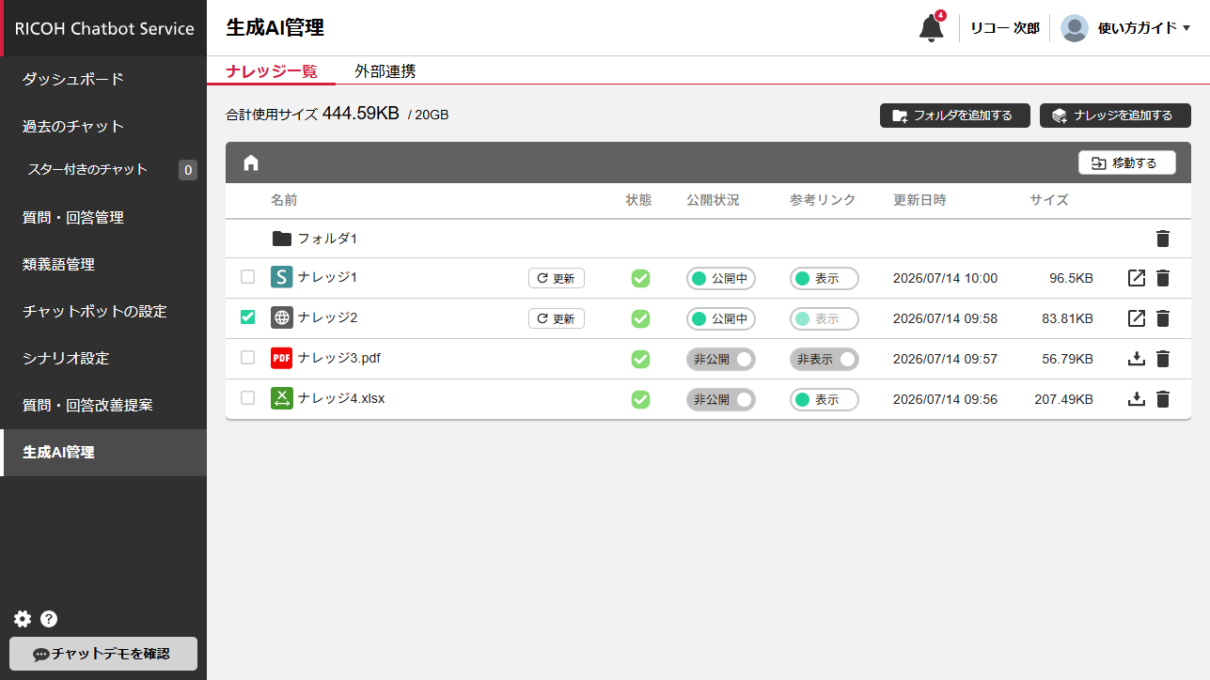Viewport: 1210px width, 680px height.
Task: Click フォルダを追加する button
Action: point(955,116)
